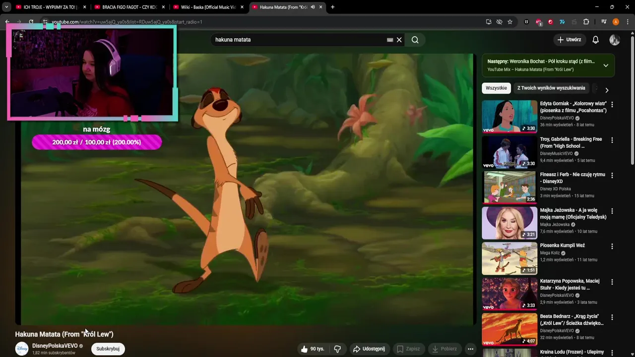Image resolution: width=635 pixels, height=357 pixels.
Task: Open the DisneyPolskaVEVO channel name link
Action: (55, 346)
